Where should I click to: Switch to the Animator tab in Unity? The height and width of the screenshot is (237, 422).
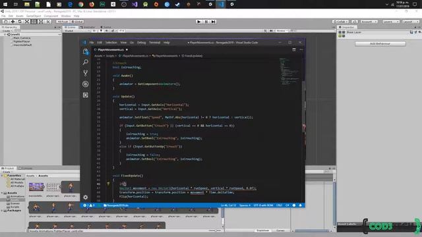[88, 27]
